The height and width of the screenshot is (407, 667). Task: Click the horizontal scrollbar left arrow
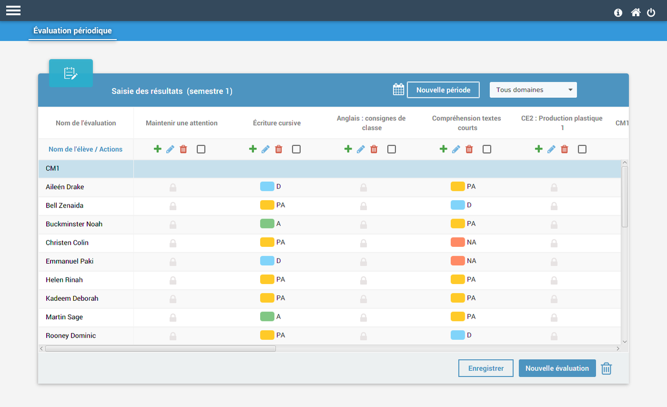[x=42, y=349]
